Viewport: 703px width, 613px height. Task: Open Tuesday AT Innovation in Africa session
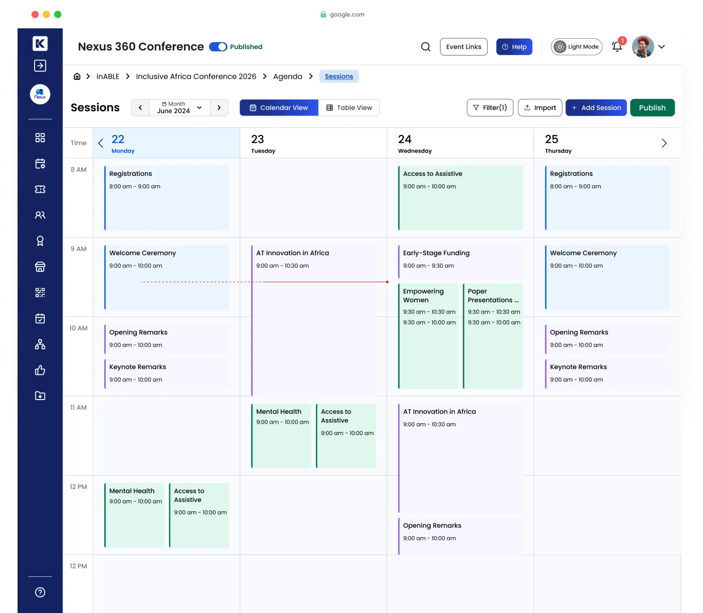point(314,321)
